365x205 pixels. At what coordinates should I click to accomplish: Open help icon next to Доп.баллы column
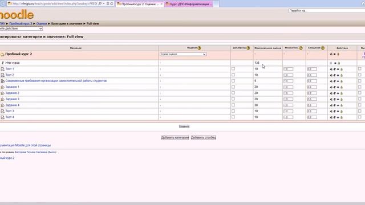click(248, 48)
